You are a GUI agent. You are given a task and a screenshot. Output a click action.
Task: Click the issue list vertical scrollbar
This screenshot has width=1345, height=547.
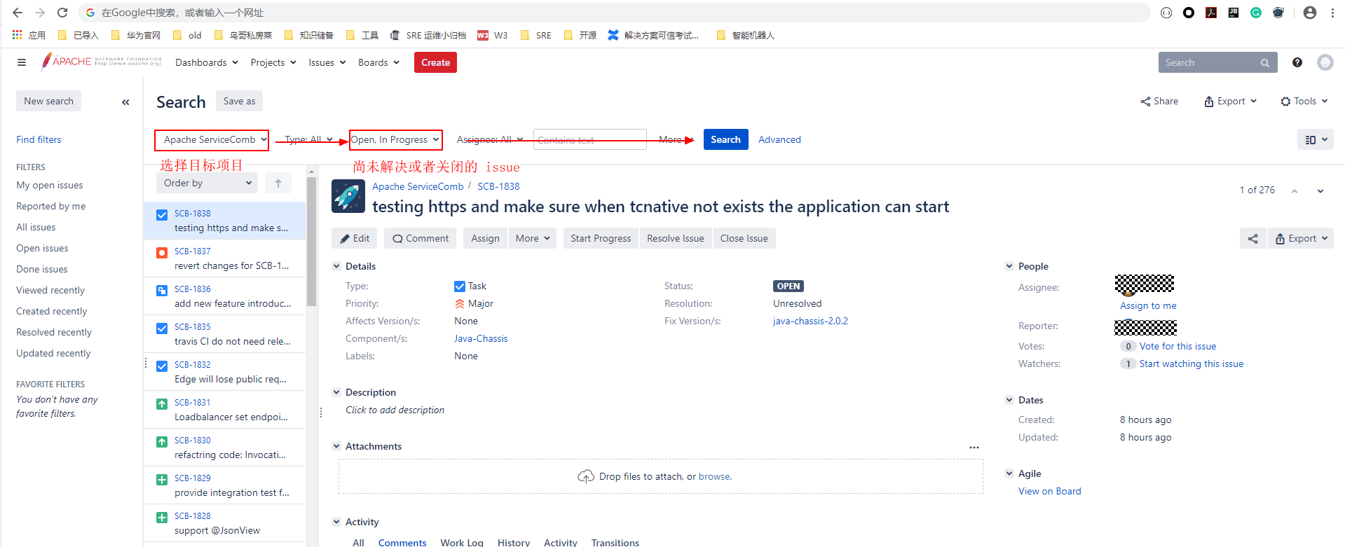312,242
